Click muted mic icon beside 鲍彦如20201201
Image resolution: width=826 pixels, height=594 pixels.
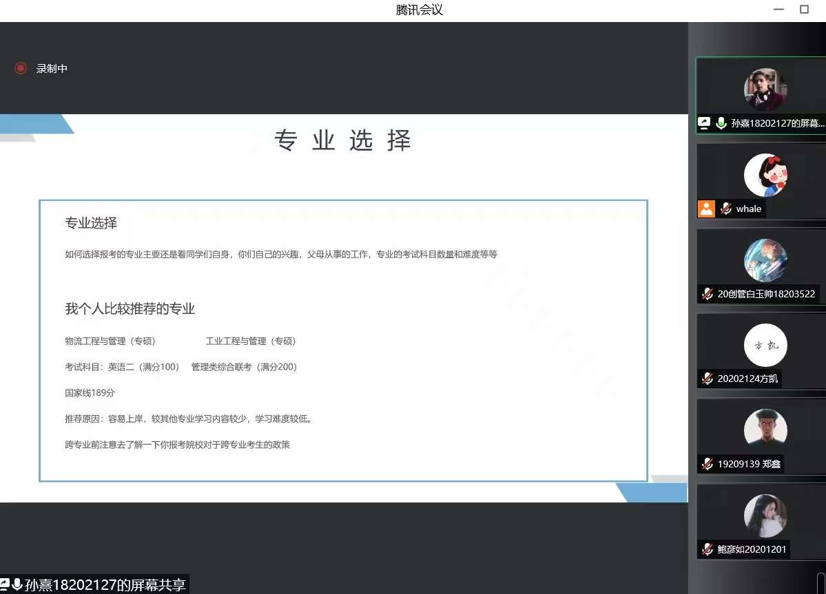tap(707, 549)
